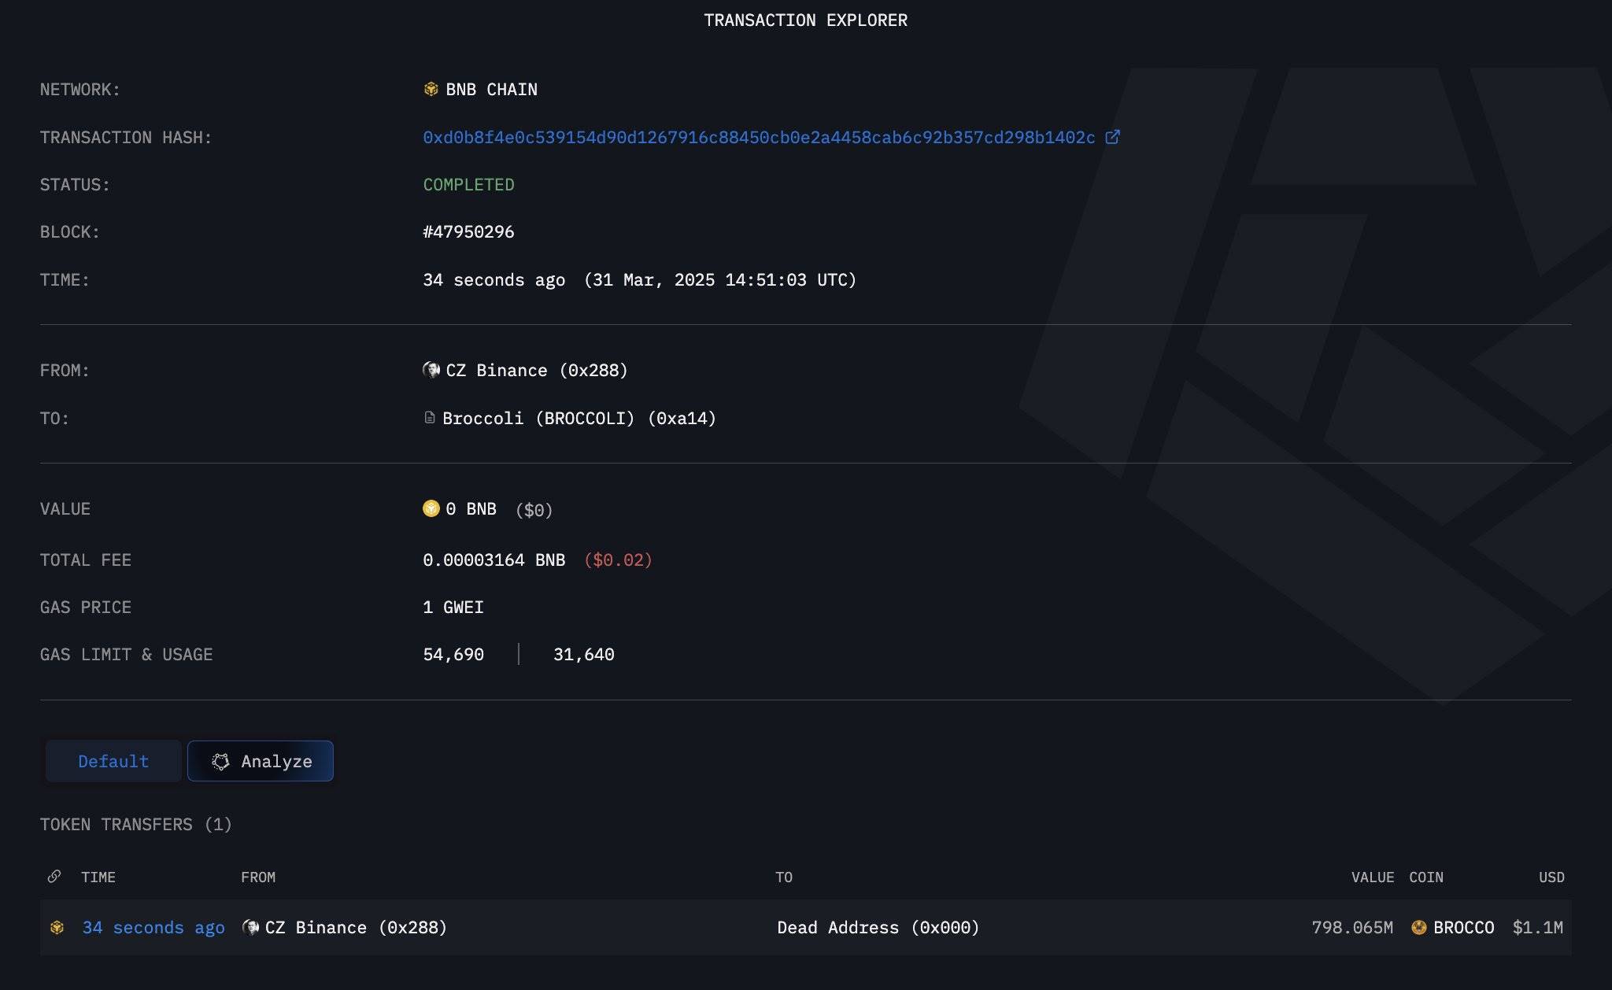Click the chain link icon in table header

point(54,876)
